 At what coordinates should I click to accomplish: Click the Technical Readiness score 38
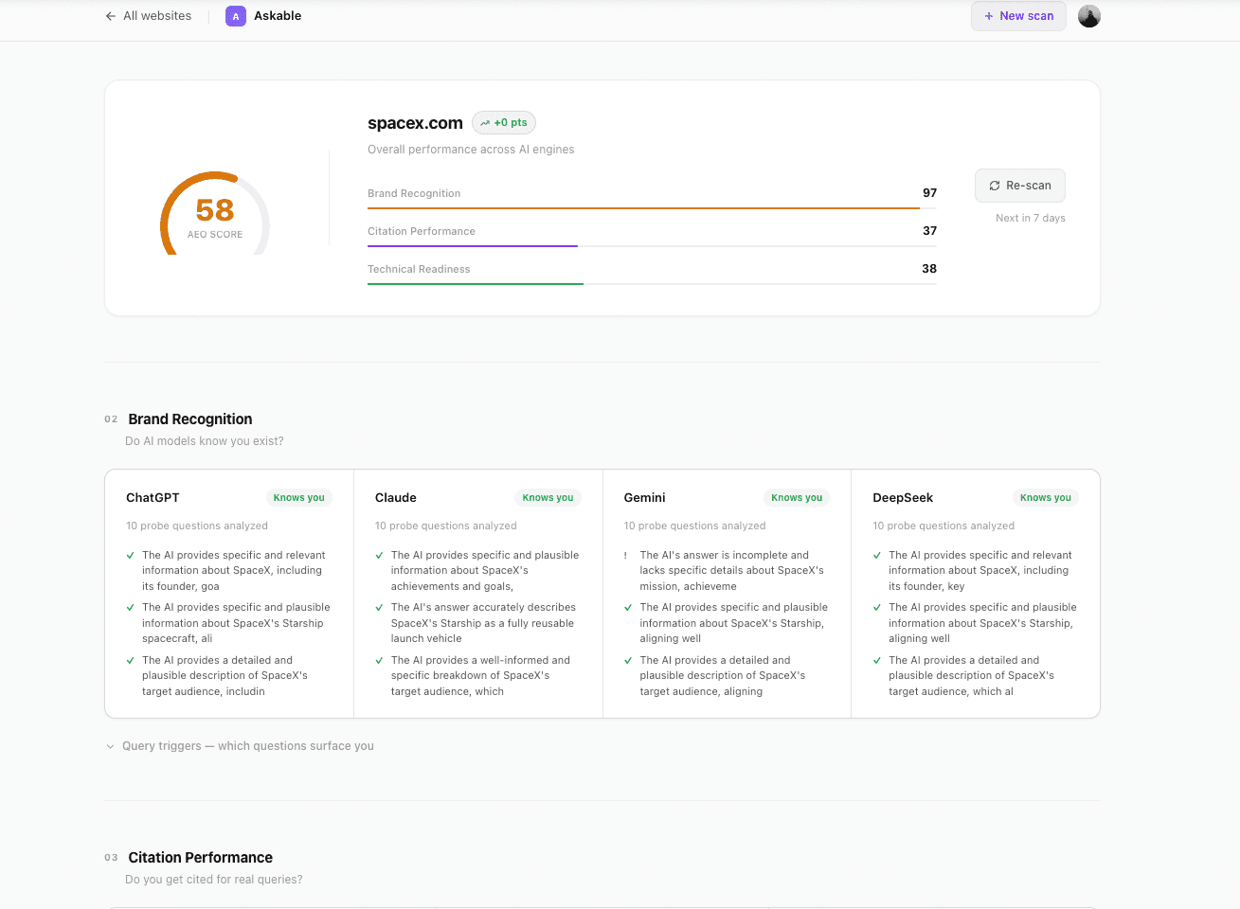[x=929, y=269]
